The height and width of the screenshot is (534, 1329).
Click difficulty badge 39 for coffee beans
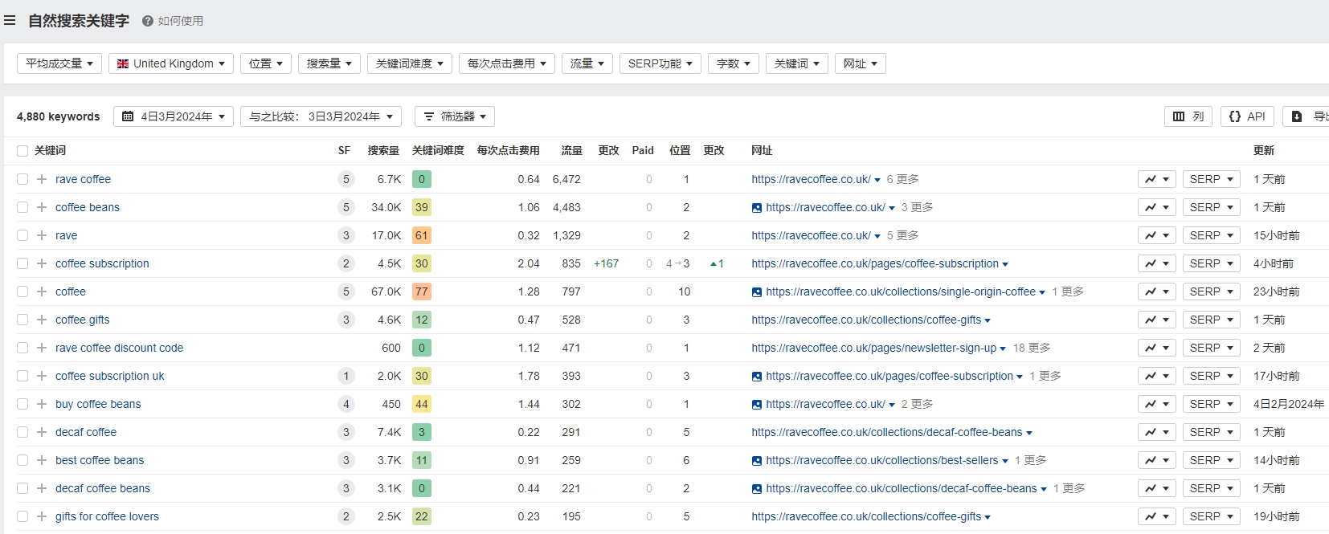422,207
